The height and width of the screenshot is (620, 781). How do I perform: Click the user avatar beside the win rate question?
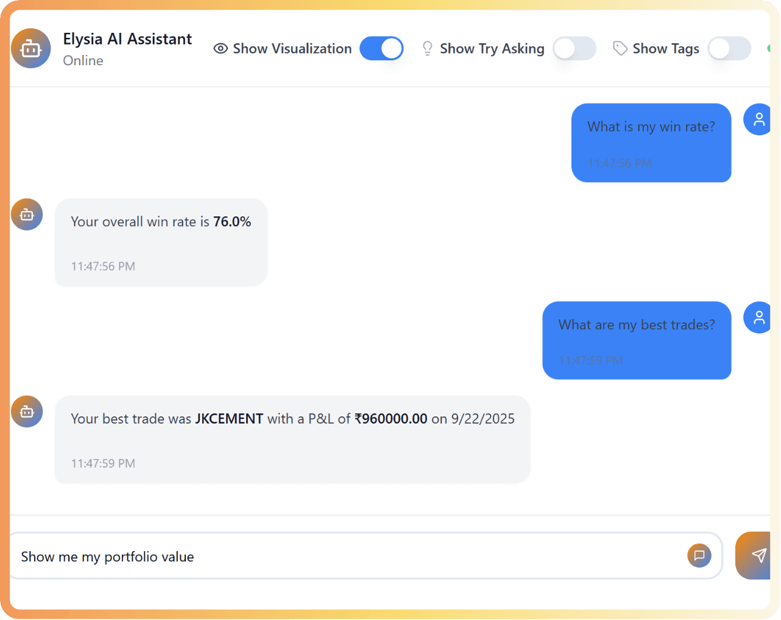[x=758, y=119]
